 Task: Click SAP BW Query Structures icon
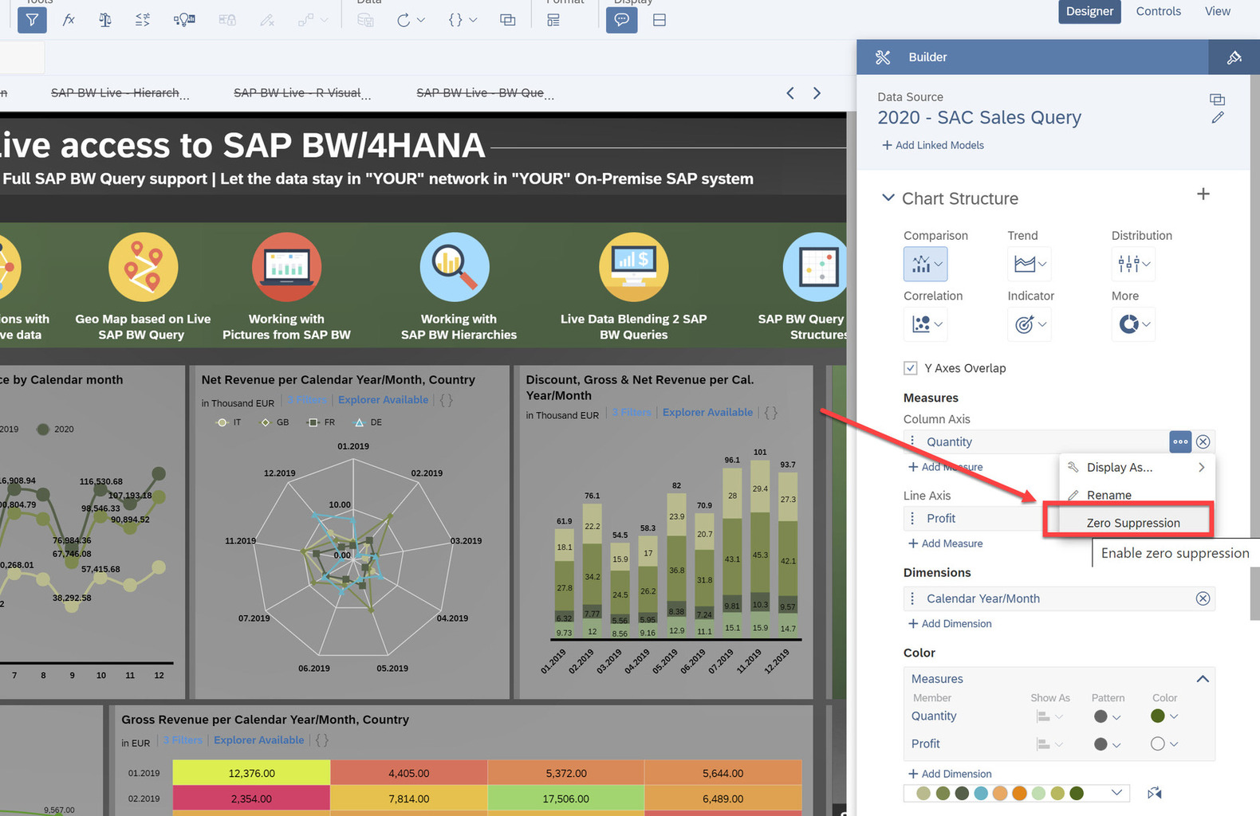(x=815, y=267)
